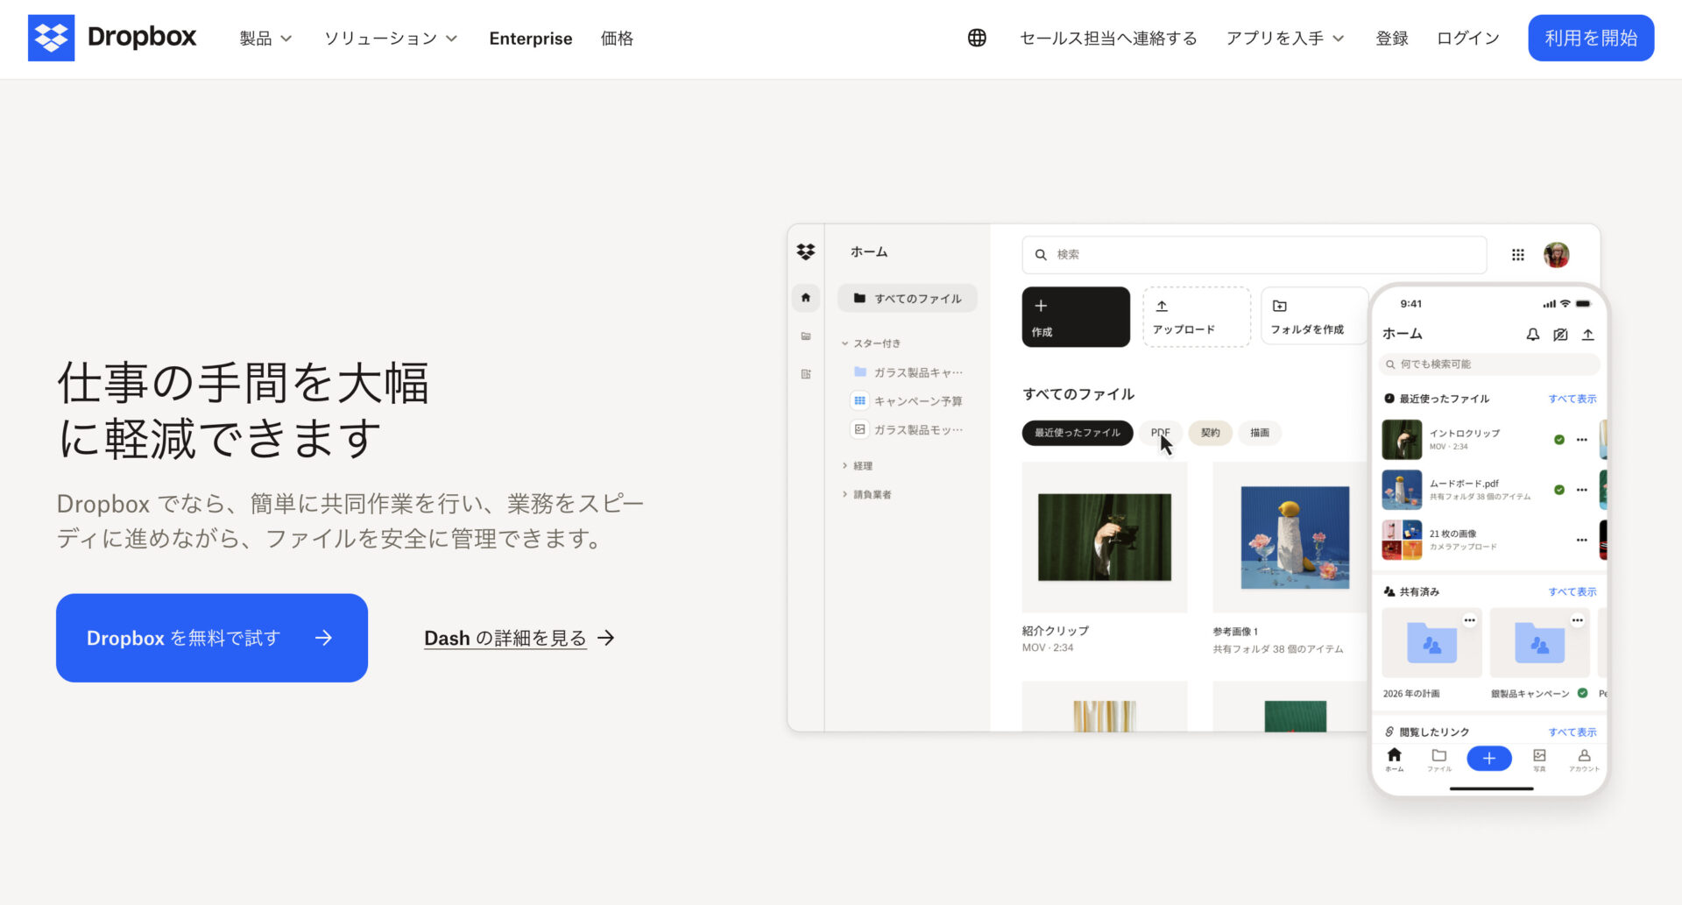The image size is (1682, 905).
Task: Click the sync checkmark on ムードボード.pdf
Action: tap(1559, 490)
